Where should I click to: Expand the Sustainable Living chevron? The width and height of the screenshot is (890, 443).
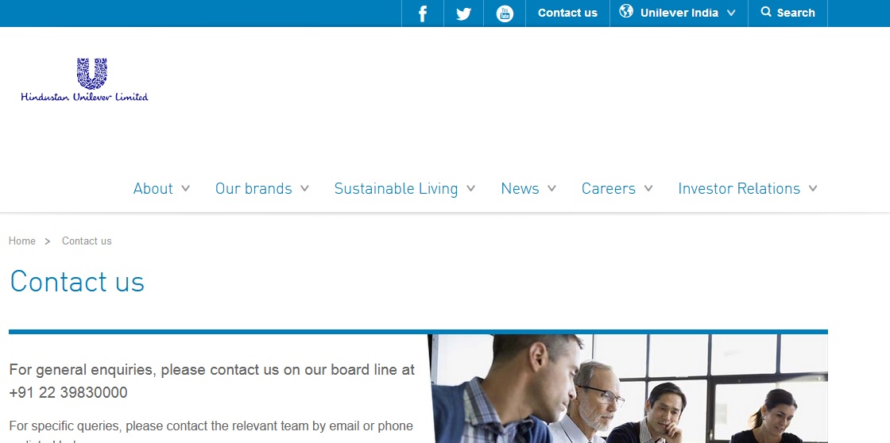pyautogui.click(x=470, y=188)
